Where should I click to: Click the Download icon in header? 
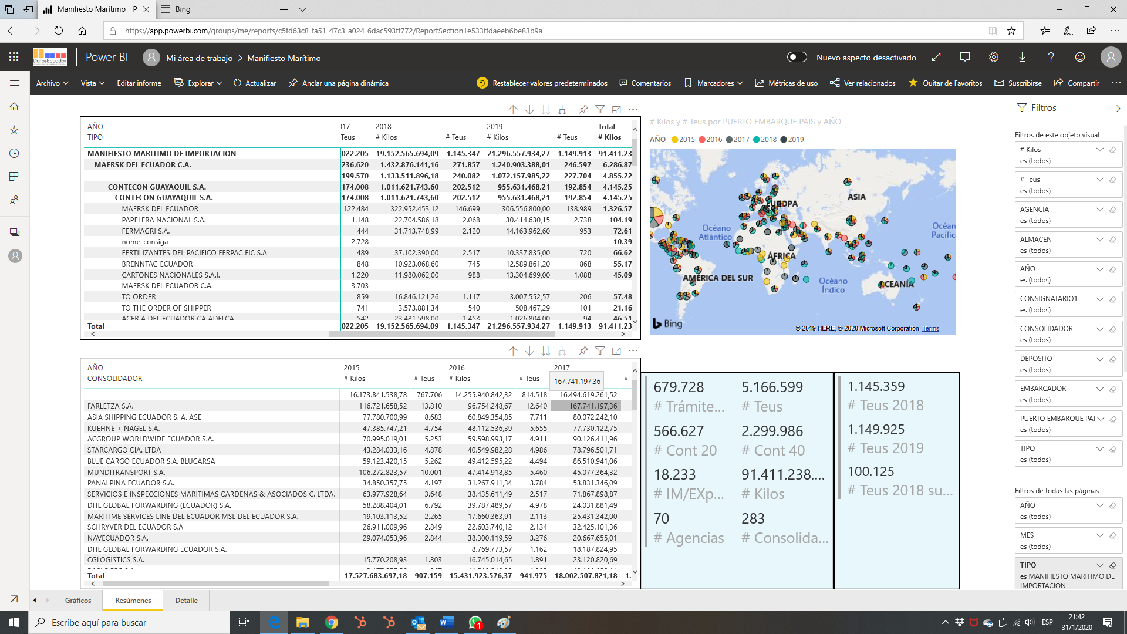[1022, 57]
